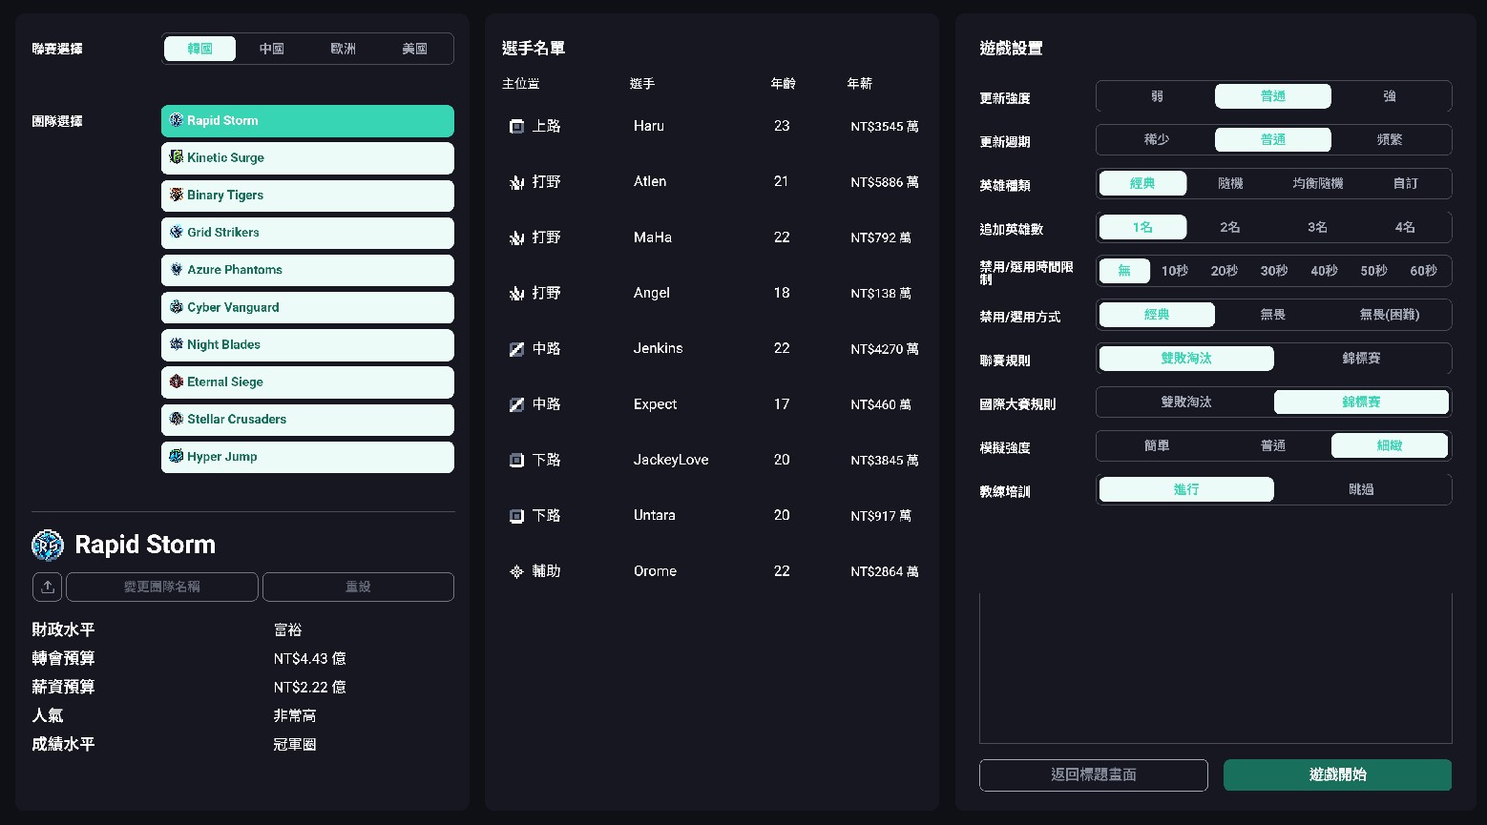This screenshot has height=825, width=1487.
Task: Click the support role icon beside Orome
Action: tap(516, 570)
